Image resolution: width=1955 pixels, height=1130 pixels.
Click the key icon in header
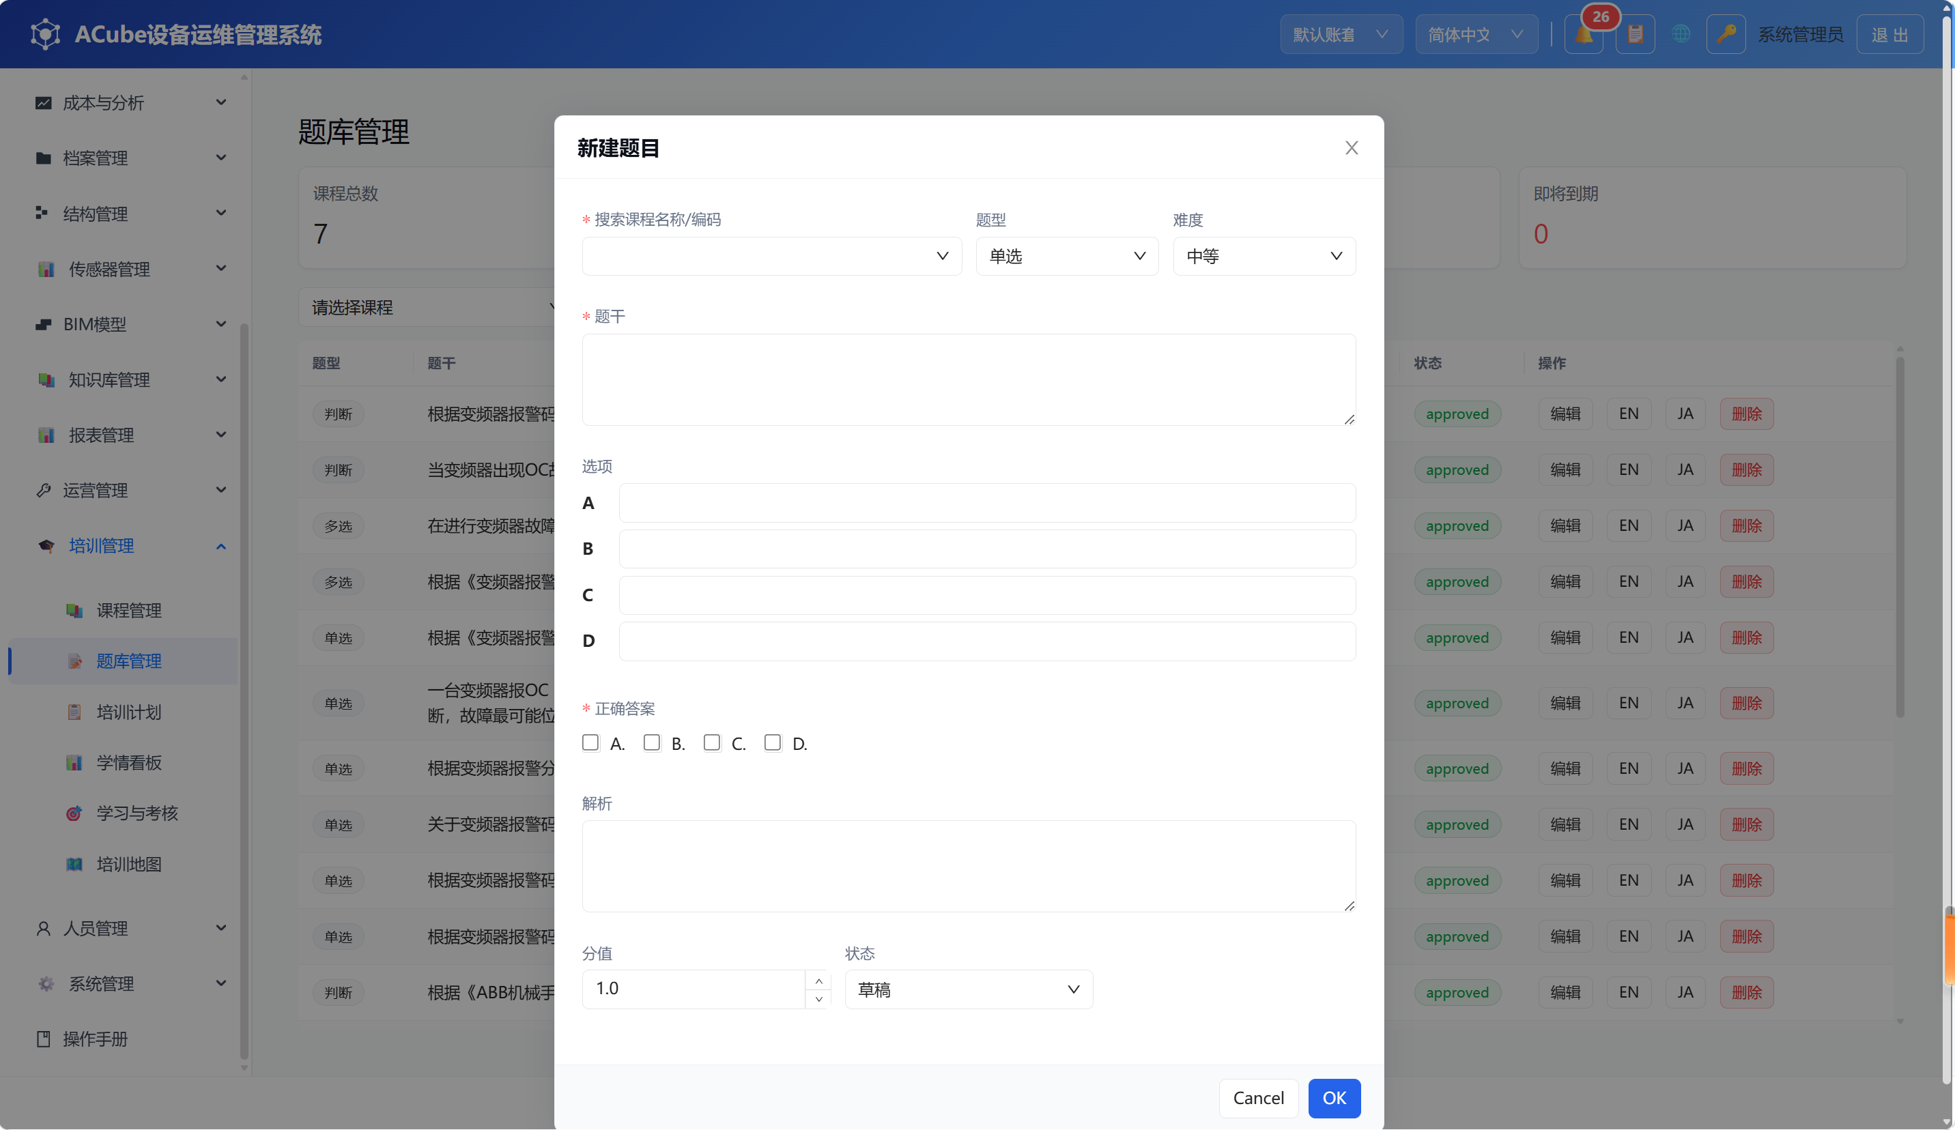point(1726,35)
